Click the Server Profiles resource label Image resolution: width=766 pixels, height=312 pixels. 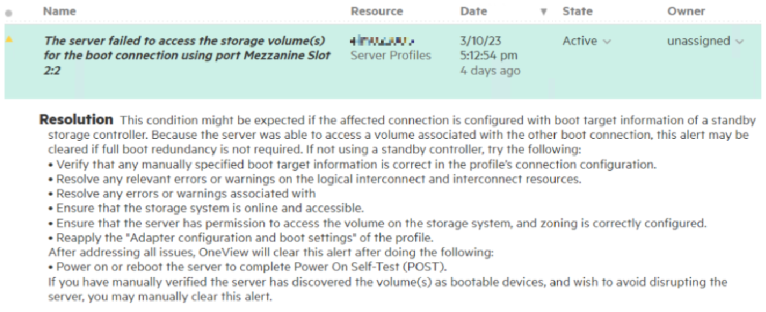(390, 55)
